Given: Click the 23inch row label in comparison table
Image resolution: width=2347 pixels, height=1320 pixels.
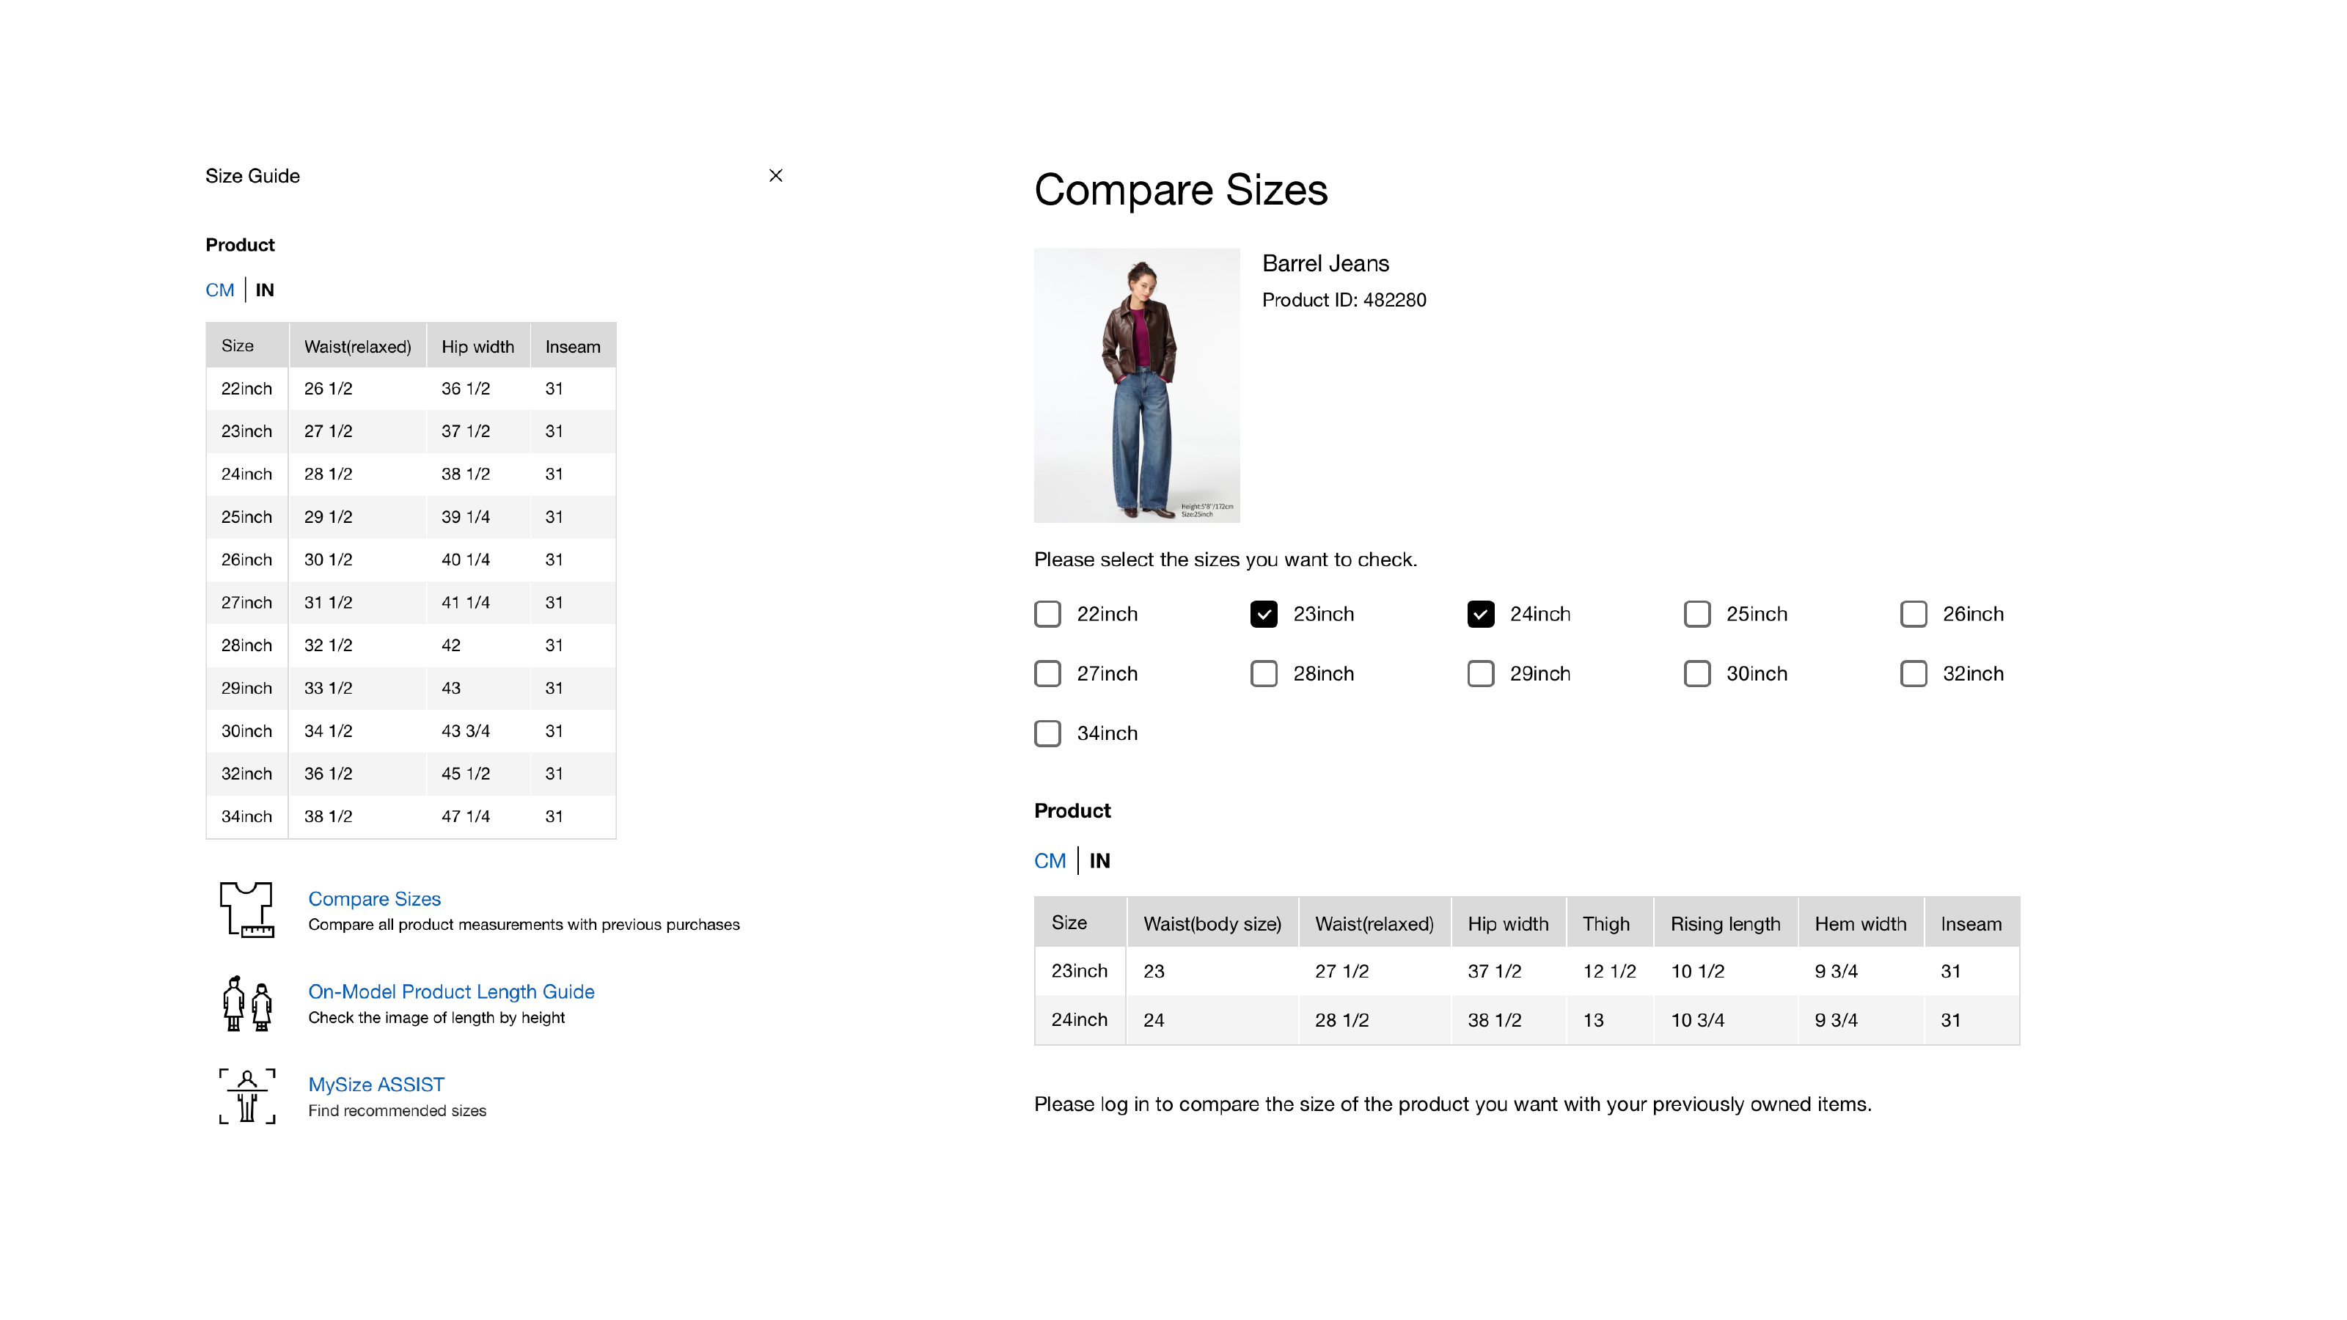Looking at the screenshot, I should [x=1079, y=971].
